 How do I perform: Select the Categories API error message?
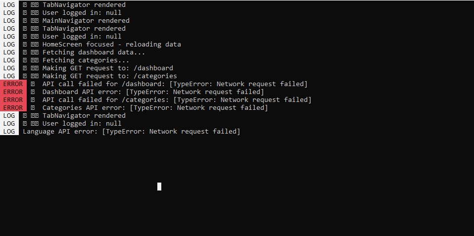tap(155, 108)
